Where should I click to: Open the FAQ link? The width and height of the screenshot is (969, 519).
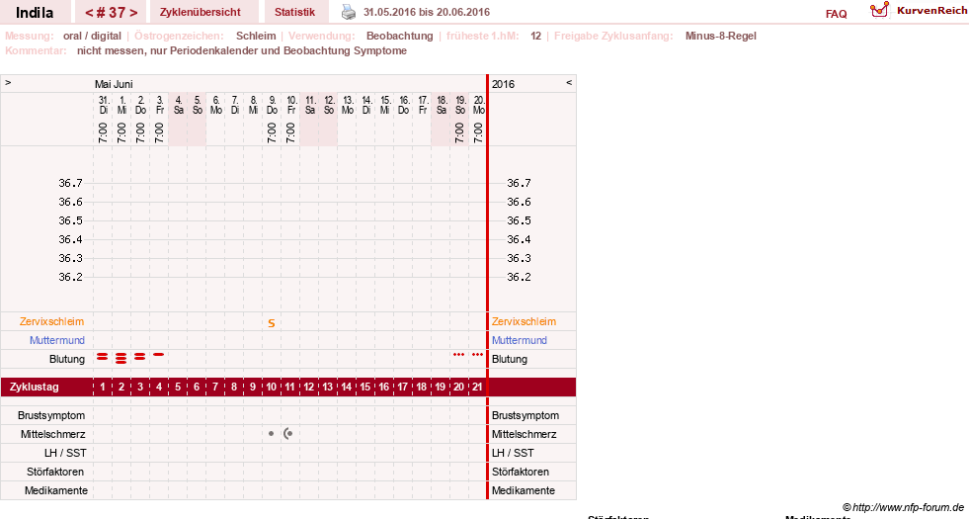coord(836,14)
